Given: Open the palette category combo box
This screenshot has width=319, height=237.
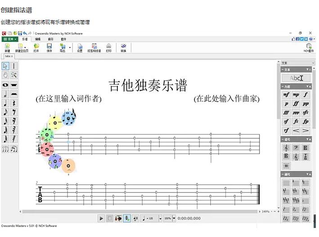Looking at the screenshot, I should 298,63.
